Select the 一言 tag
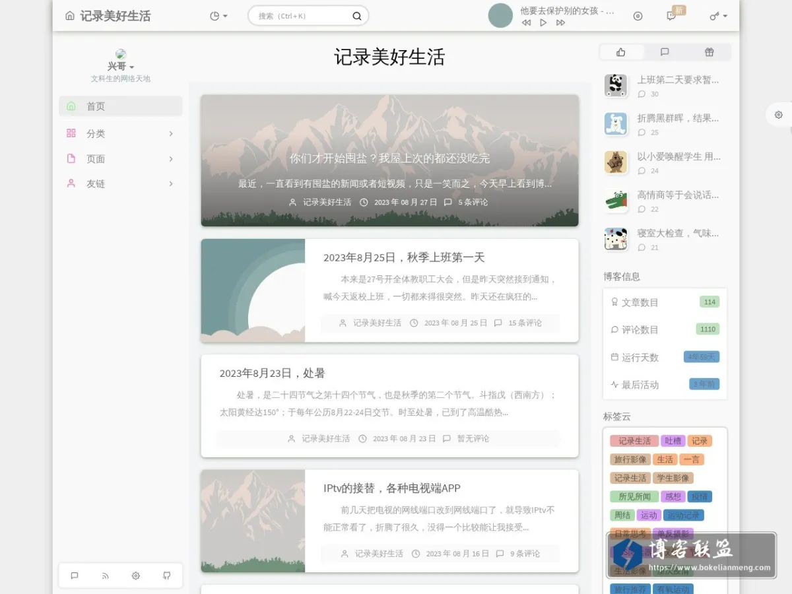 pyautogui.click(x=692, y=459)
